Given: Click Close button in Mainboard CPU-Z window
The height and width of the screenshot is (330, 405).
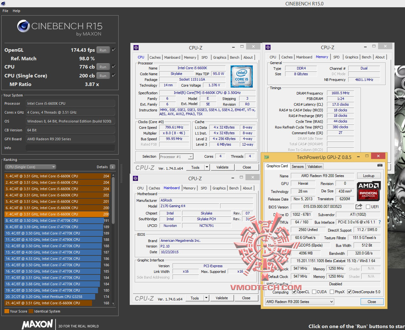Looking at the screenshot, I should tap(246, 298).
